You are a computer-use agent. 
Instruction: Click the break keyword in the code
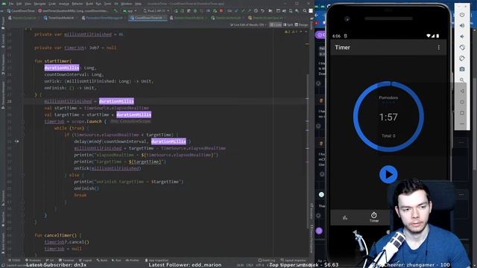pos(80,195)
